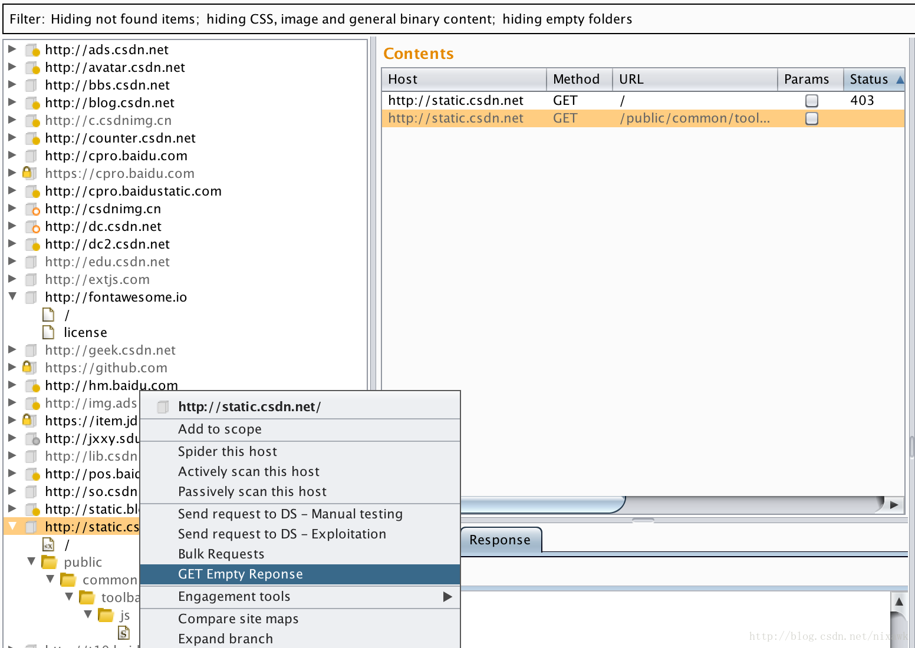This screenshot has width=915, height=648.
Task: Choose Add to scope in context menu
Action: click(x=300, y=429)
